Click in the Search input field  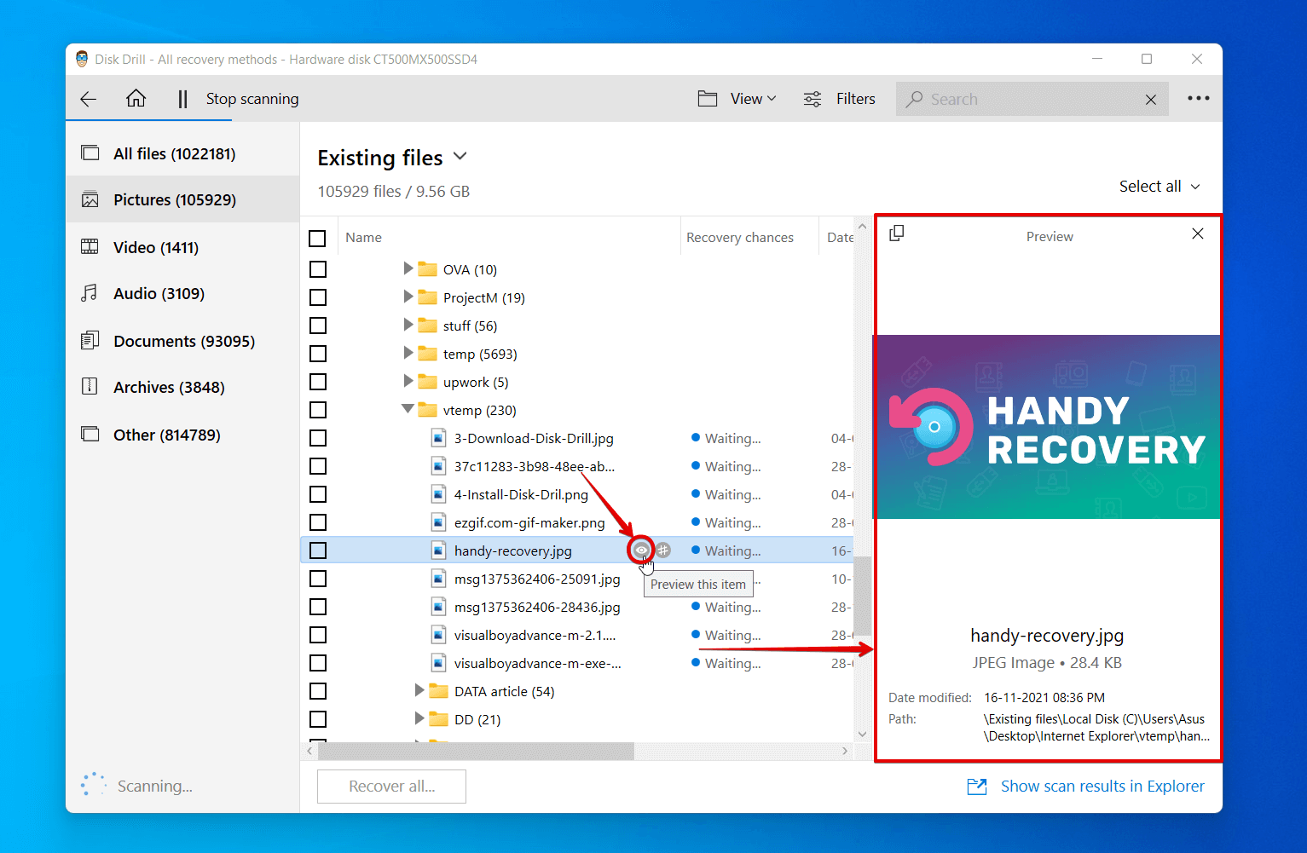pos(1032,100)
